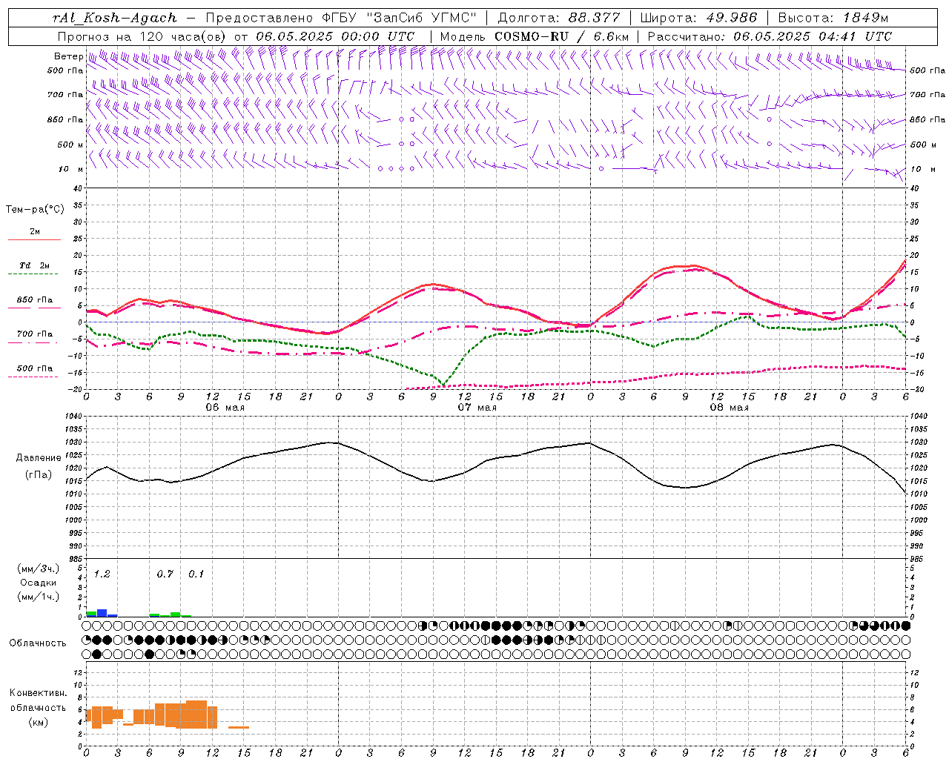Image resolution: width=949 pixels, height=759 pixels.
Task: Click the Тем-ра(°C) temperature panel title
Action: pyautogui.click(x=35, y=209)
